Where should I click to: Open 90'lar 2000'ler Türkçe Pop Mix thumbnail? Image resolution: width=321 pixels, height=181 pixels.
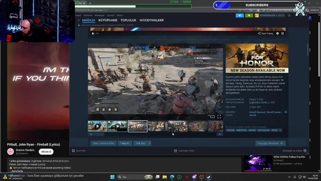[258, 163]
